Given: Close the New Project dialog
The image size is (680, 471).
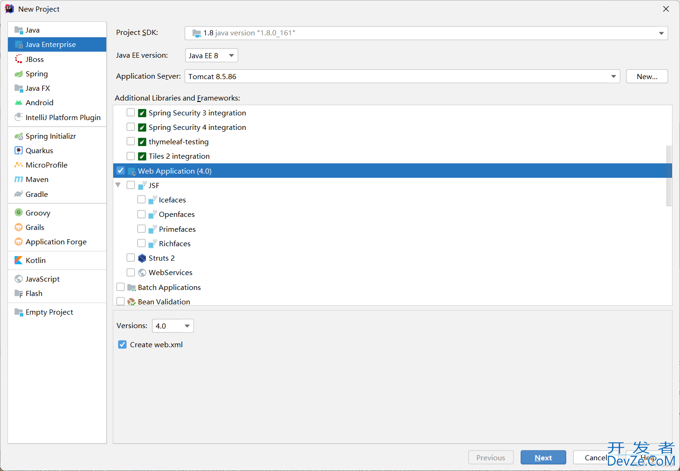Looking at the screenshot, I should [666, 9].
